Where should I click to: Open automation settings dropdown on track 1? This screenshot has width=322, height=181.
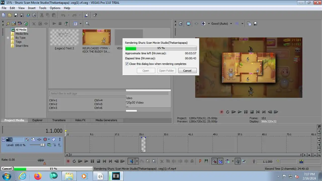pyautogui.click(x=49, y=139)
